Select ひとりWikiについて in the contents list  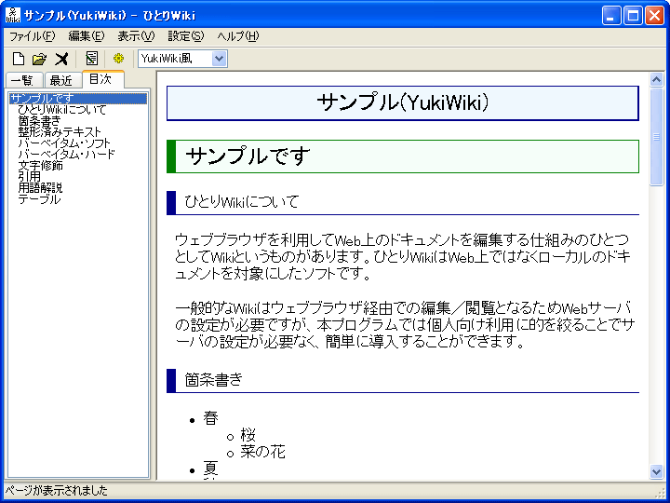[62, 110]
